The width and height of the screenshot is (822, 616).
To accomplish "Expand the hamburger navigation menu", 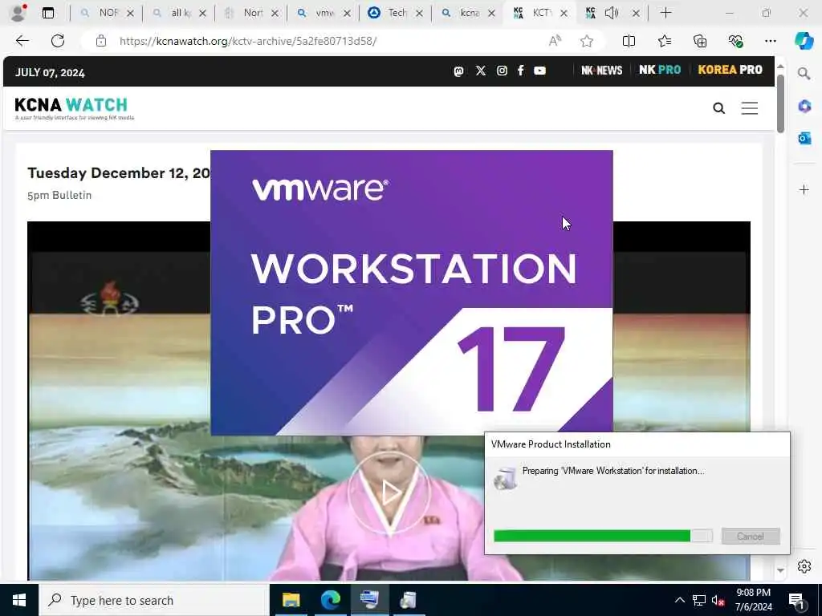I will coord(749,108).
